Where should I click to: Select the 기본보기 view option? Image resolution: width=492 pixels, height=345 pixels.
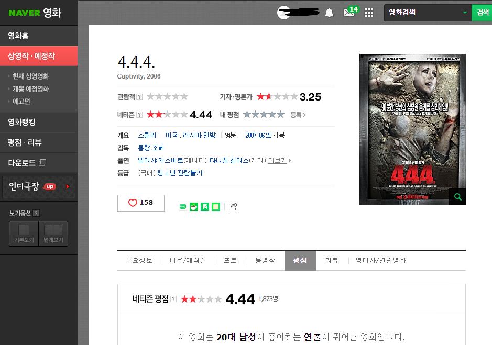pyautogui.click(x=24, y=233)
